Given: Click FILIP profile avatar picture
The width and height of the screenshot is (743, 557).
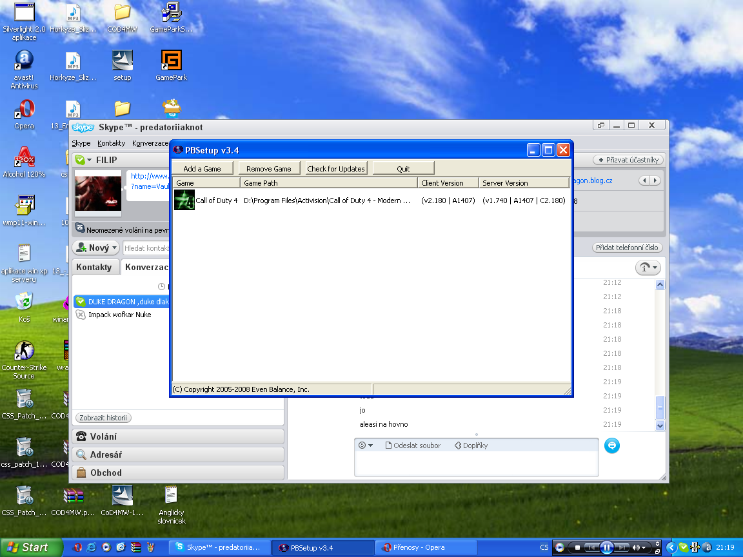Looking at the screenshot, I should pos(98,193).
